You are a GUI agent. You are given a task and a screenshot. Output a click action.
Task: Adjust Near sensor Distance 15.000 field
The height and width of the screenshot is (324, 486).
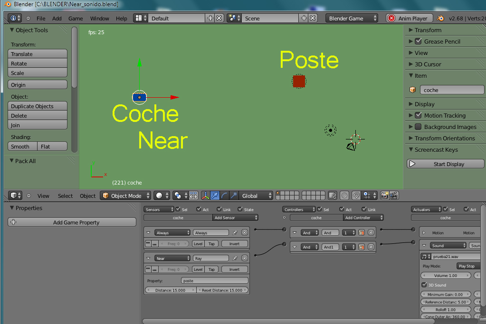tap(171, 290)
